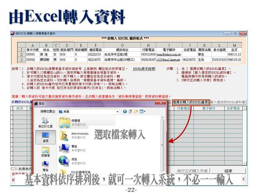This screenshot has height=194, width=258.
Task: Click the 結束 button
Action: (x=228, y=171)
